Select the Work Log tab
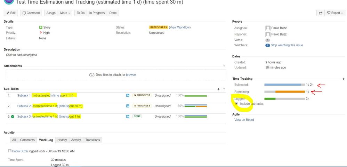 tap(46, 140)
